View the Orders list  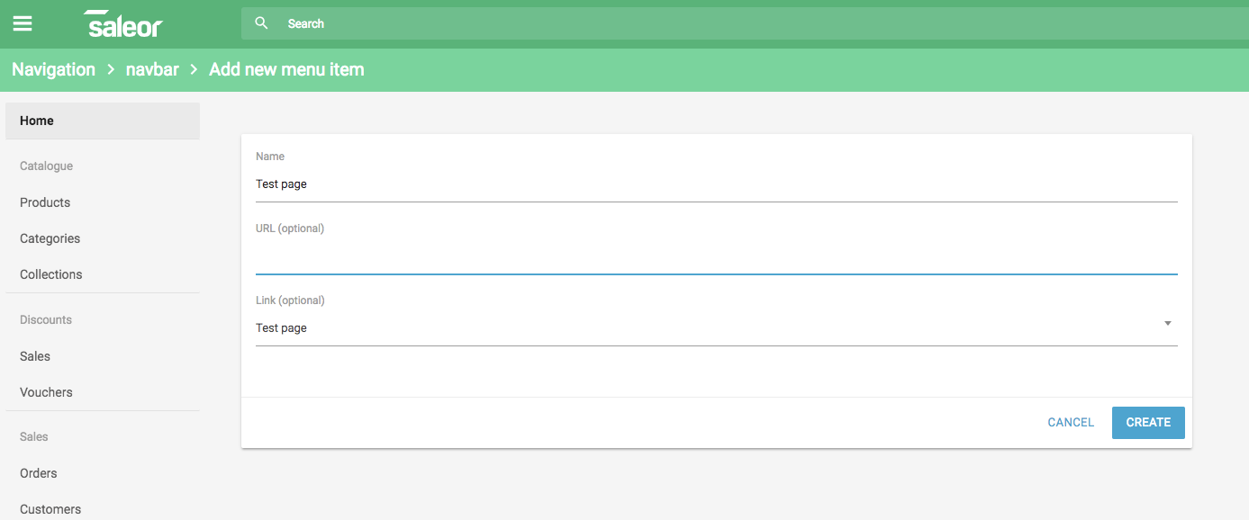coord(38,472)
